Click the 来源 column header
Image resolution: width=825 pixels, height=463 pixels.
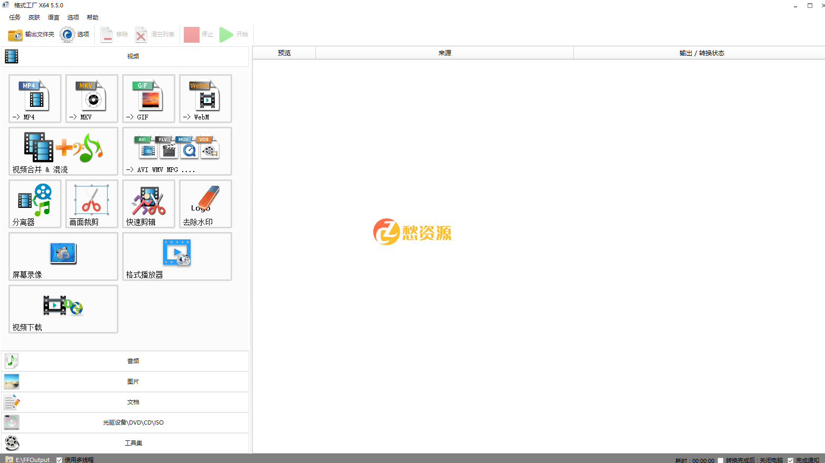click(444, 53)
